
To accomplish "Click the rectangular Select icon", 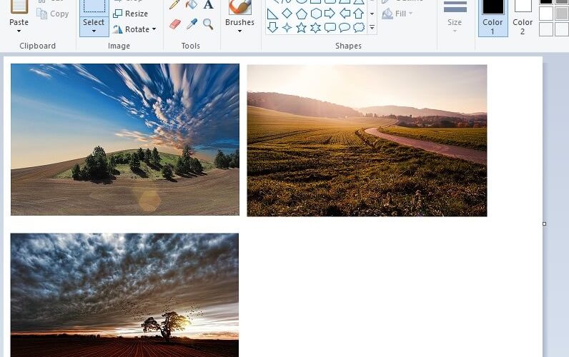I will click(94, 6).
